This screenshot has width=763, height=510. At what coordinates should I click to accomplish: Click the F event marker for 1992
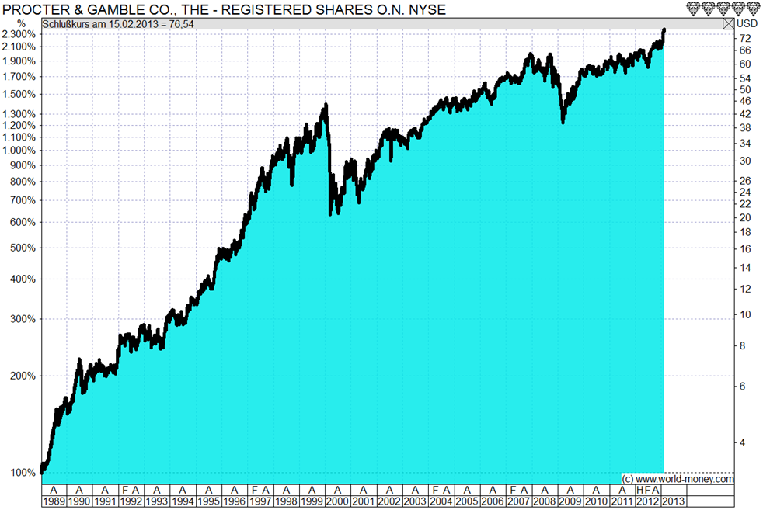[x=125, y=490]
